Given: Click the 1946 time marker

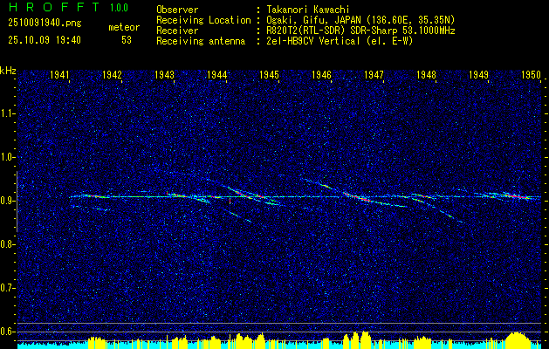Looking at the screenshot, I should click(x=321, y=75).
